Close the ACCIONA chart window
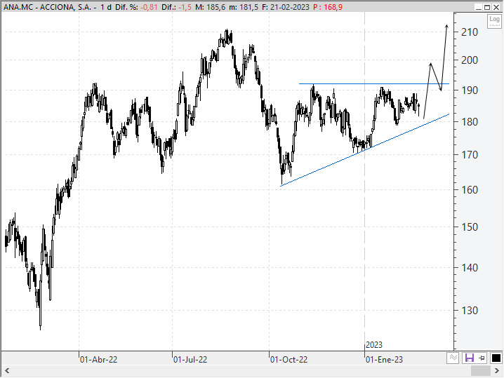 (496, 7)
